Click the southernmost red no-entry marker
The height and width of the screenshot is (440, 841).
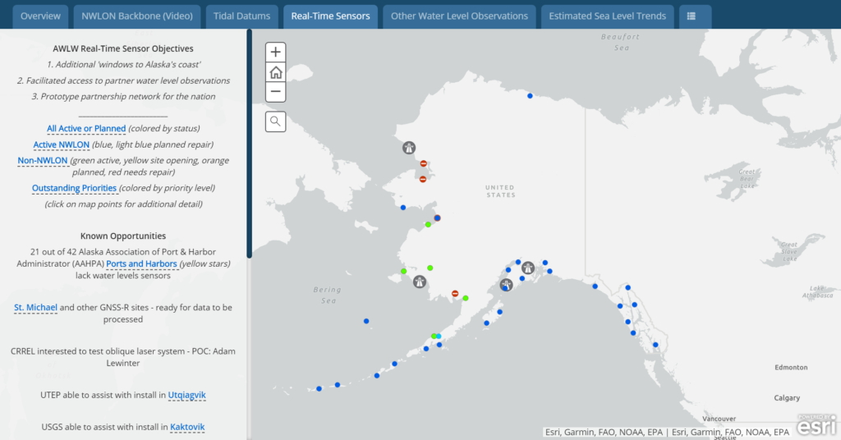click(455, 294)
